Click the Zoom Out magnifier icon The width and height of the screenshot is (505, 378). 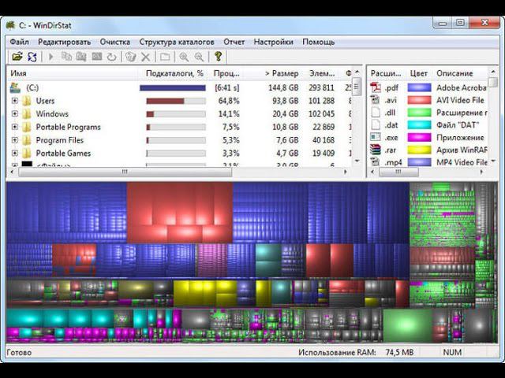[199, 57]
